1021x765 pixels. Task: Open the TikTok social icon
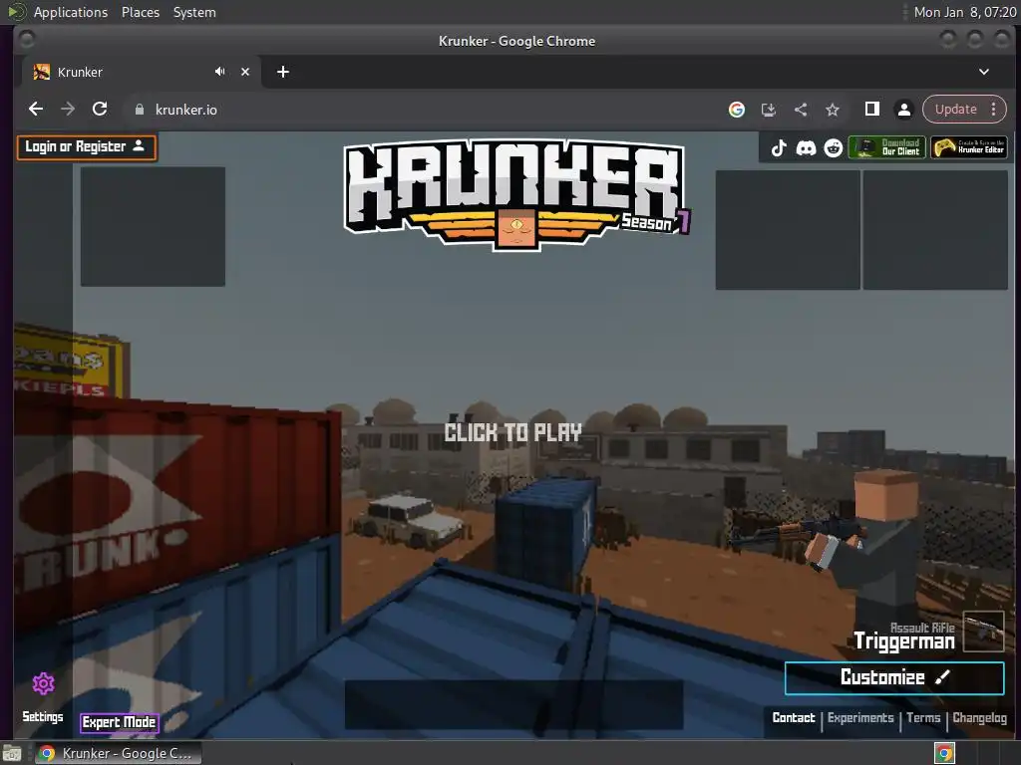point(778,148)
